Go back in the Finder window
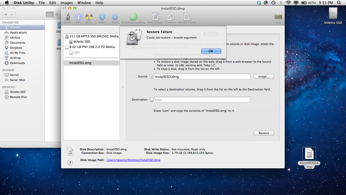This screenshot has width=346, height=195. click(x=6, y=14)
